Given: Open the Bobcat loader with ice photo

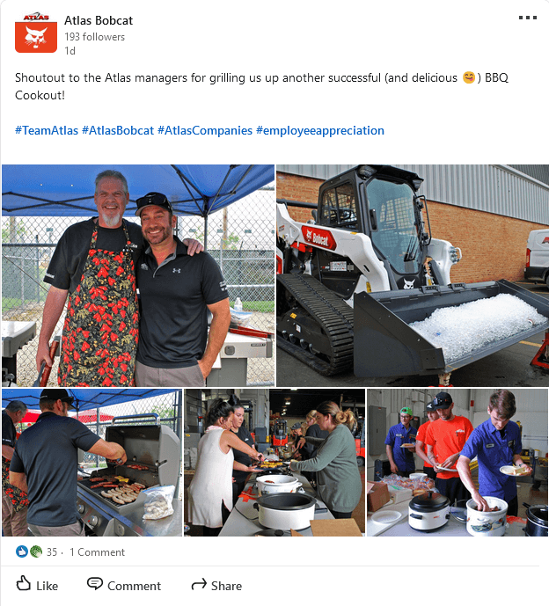Looking at the screenshot, I should coord(413,275).
